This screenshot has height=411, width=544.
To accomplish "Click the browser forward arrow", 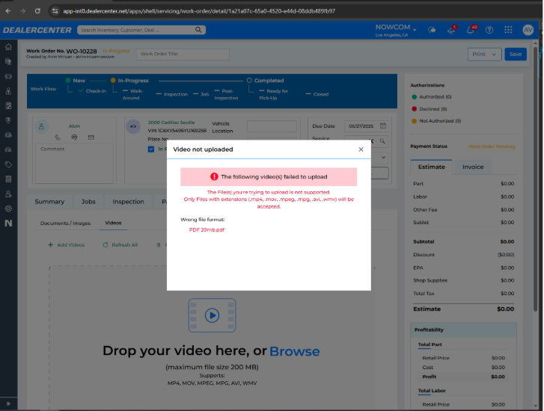I will point(22,11).
